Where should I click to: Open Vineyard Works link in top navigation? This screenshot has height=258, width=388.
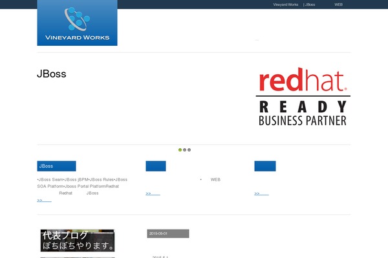[286, 5]
